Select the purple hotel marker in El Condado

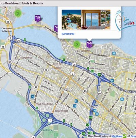point(89,44)
